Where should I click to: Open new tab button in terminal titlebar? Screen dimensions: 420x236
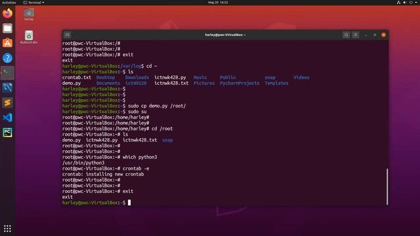[67, 35]
